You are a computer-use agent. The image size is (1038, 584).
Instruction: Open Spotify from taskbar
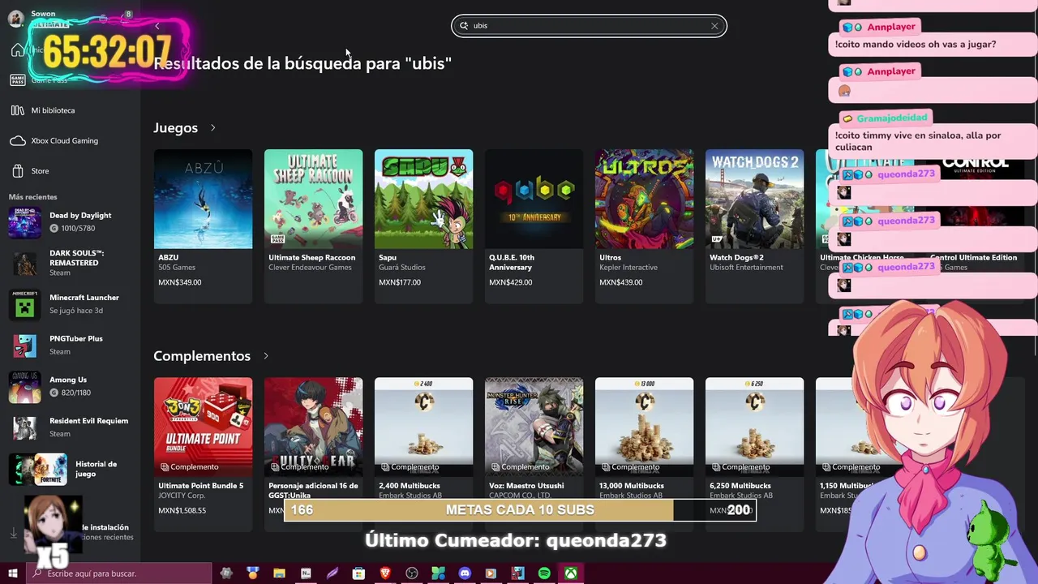point(544,573)
